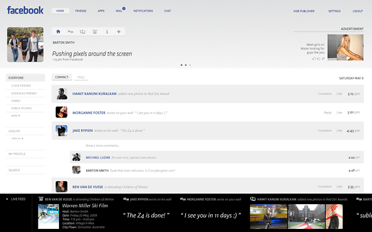Click the thumbs down icon on the advertisement
This screenshot has width=372, height=232.
pyautogui.click(x=319, y=59)
